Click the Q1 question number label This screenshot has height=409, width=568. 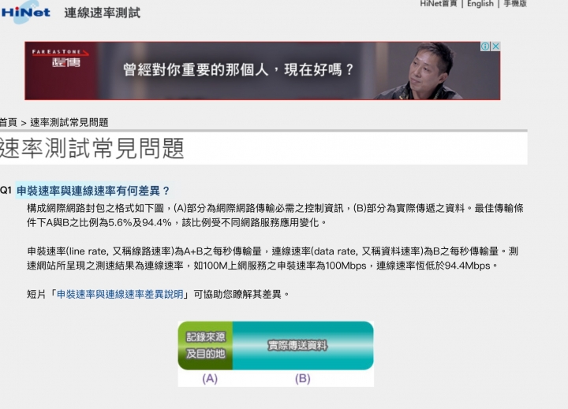(x=6, y=191)
